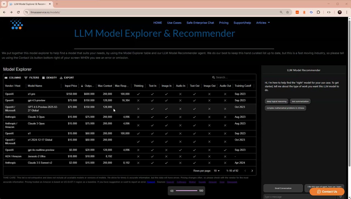Open the Amazon source link

pyautogui.click(x=213, y=182)
